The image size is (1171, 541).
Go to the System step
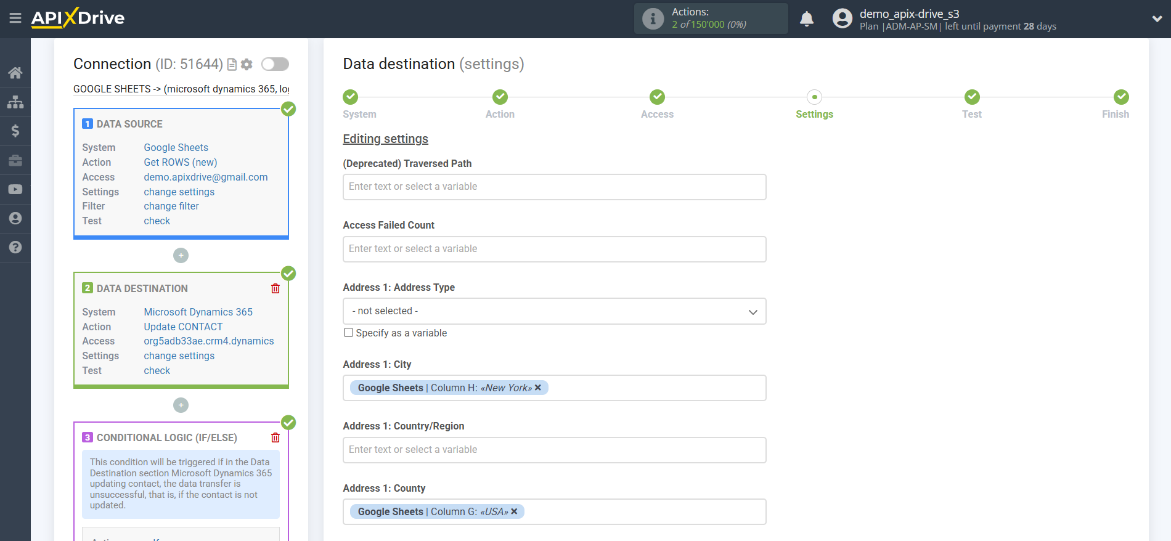click(351, 97)
